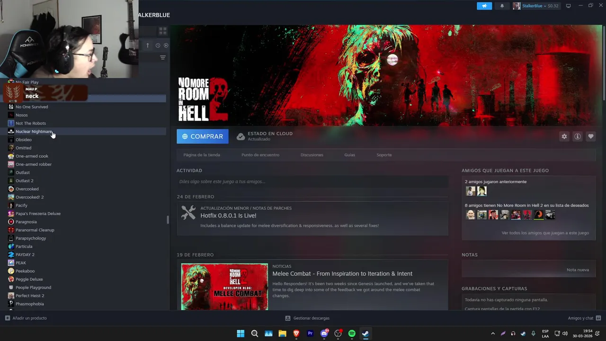This screenshot has height=341, width=606.
Task: Open library advanced filters icon
Action: point(163,57)
